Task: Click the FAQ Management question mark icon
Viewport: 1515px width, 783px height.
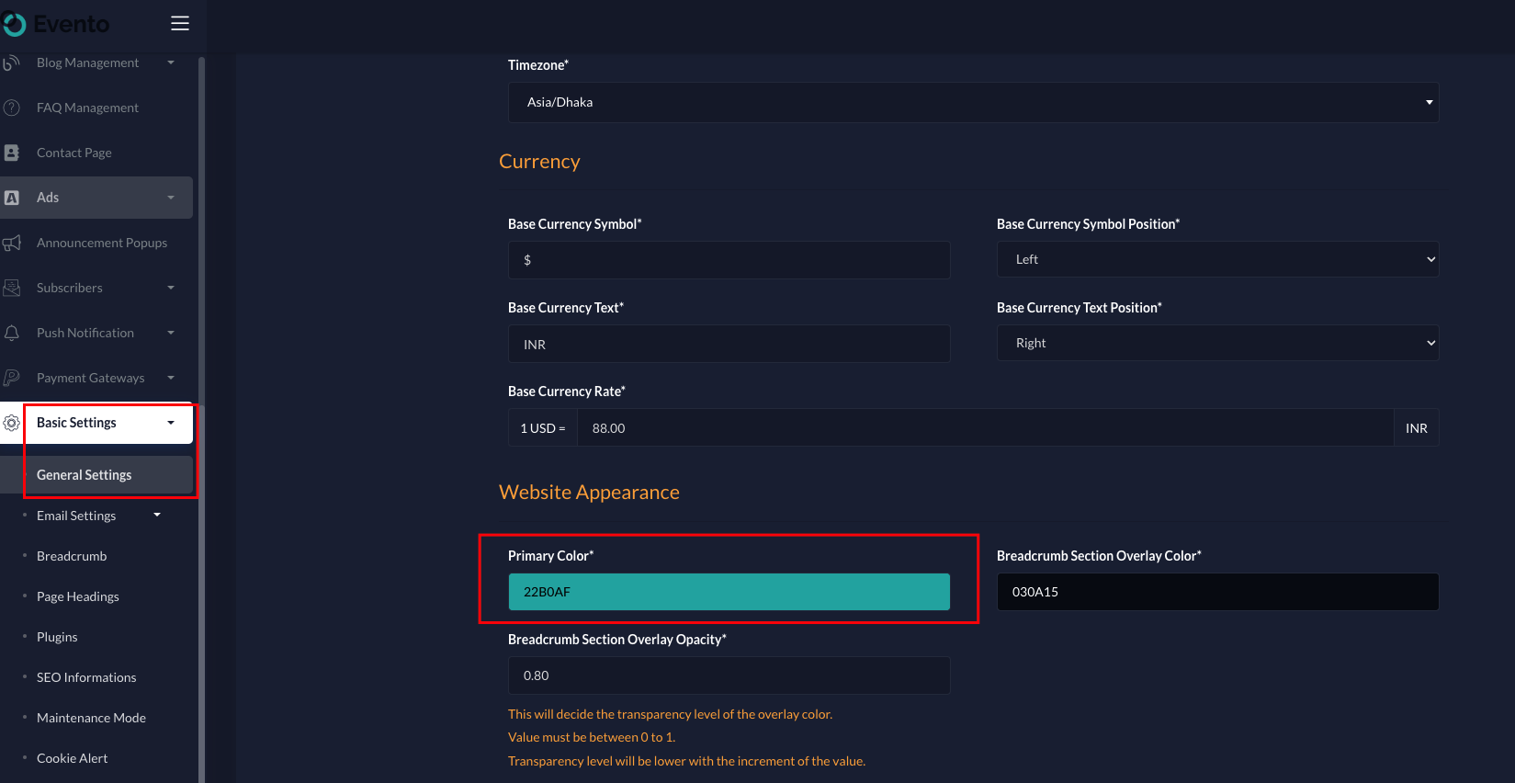Action: click(x=12, y=108)
